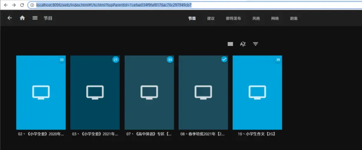Click the 21 unplayed badge on 03 card

(115, 60)
